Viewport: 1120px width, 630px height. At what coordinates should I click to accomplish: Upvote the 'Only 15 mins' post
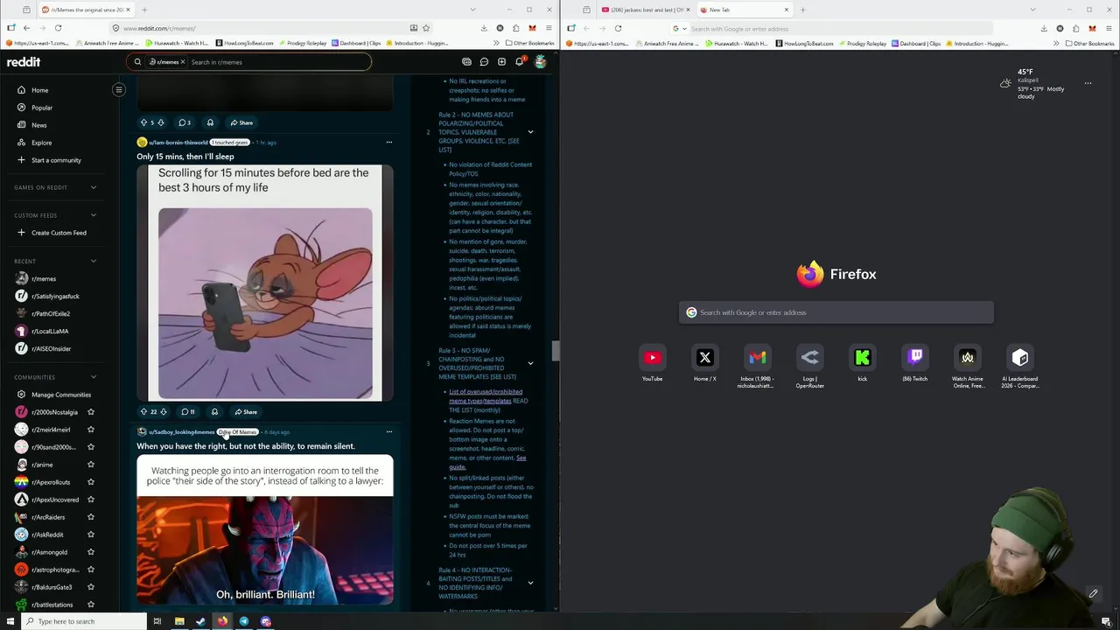click(143, 412)
